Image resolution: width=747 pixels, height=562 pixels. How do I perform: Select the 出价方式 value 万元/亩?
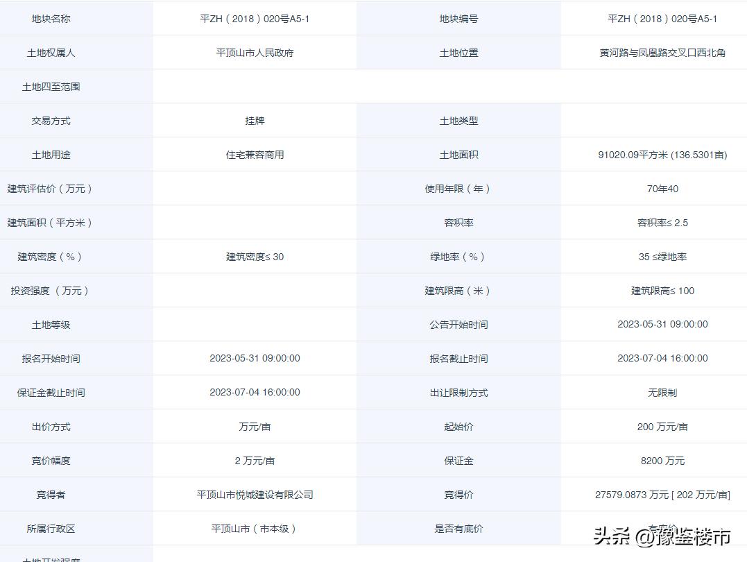coord(255,427)
